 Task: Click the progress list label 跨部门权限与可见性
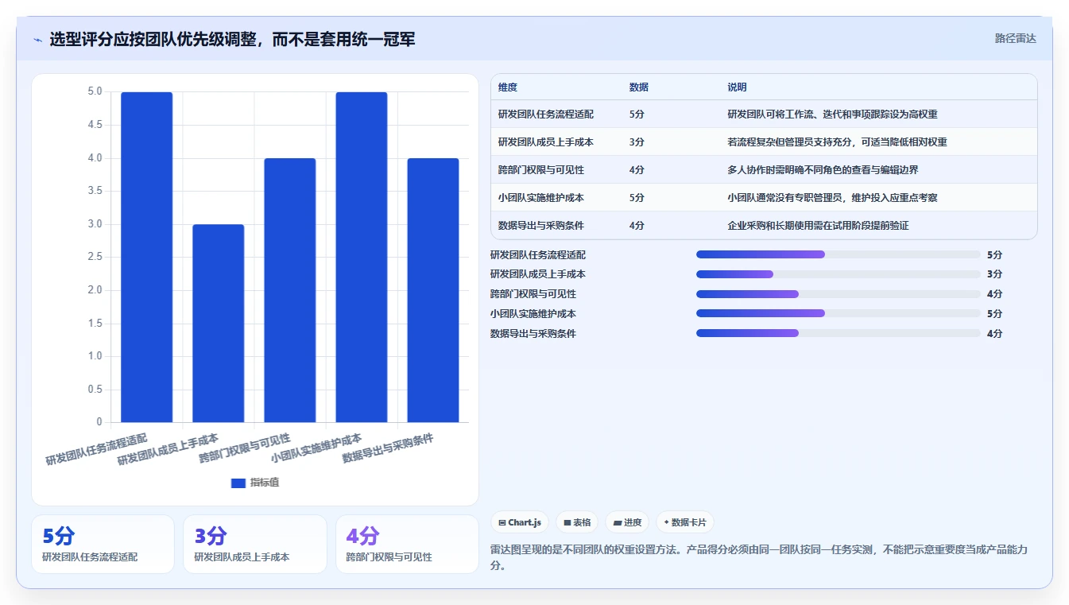(x=533, y=294)
